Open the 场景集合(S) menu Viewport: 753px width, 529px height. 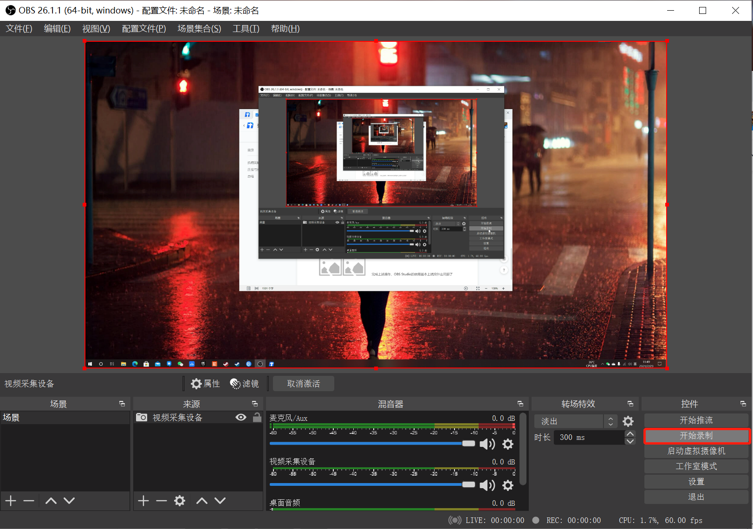(x=199, y=29)
